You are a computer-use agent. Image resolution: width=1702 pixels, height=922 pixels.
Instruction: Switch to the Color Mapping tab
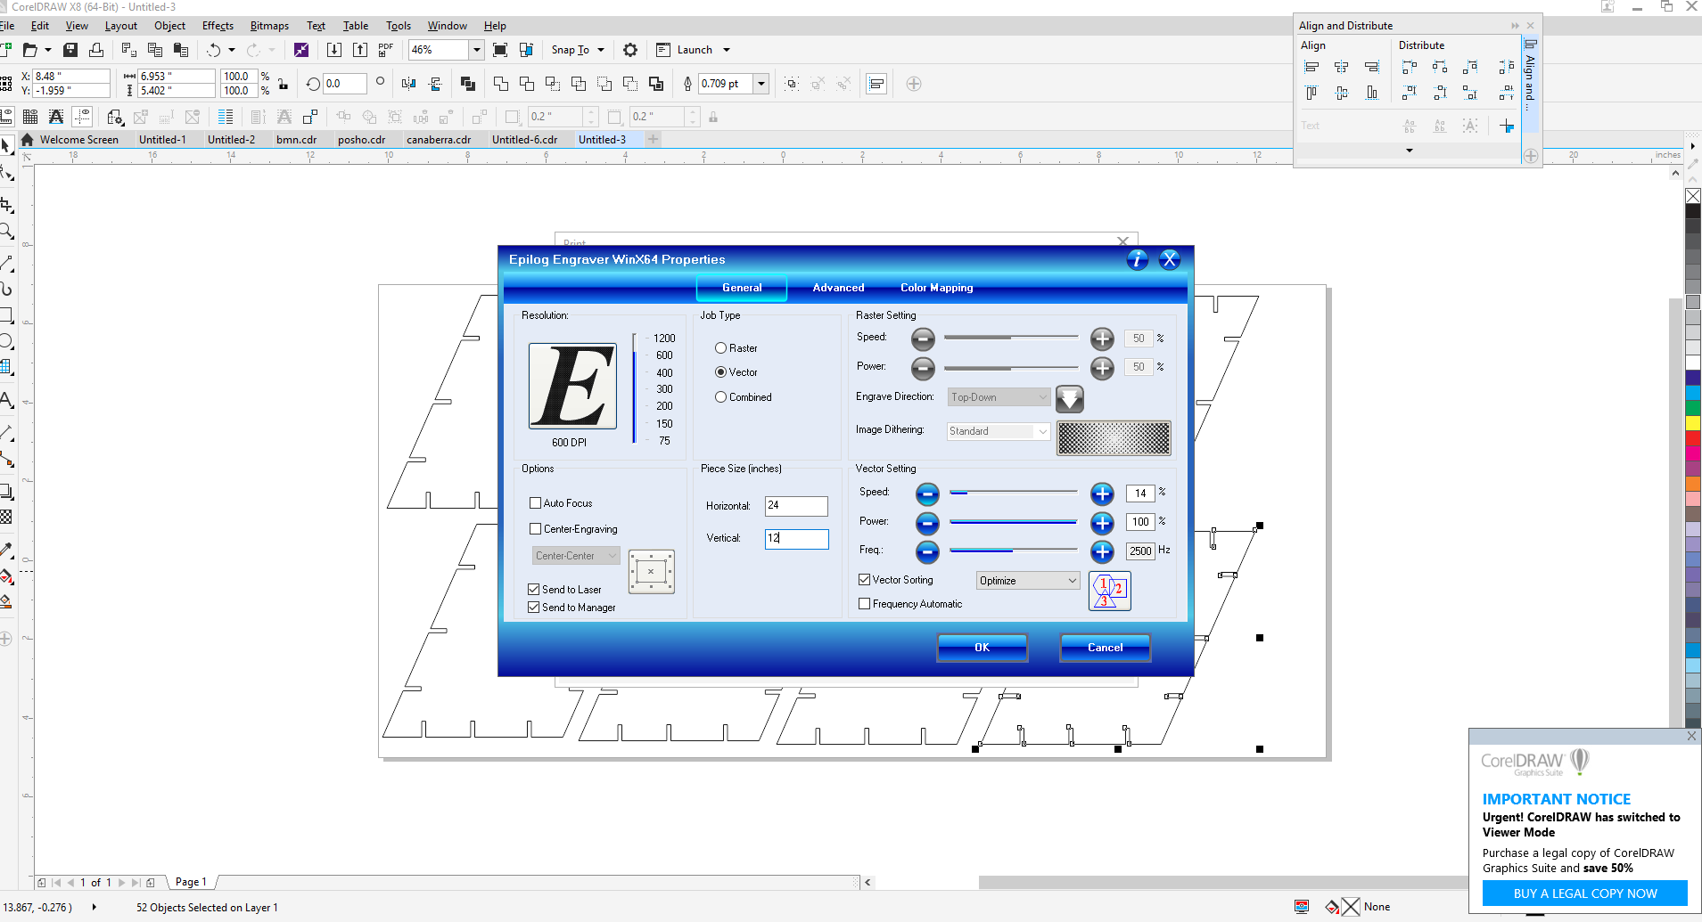[x=936, y=288]
